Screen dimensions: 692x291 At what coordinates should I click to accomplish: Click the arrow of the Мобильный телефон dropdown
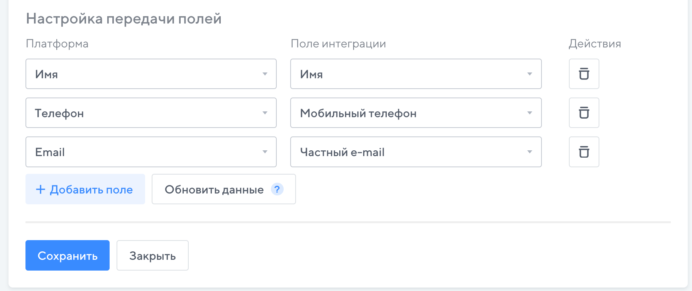530,113
